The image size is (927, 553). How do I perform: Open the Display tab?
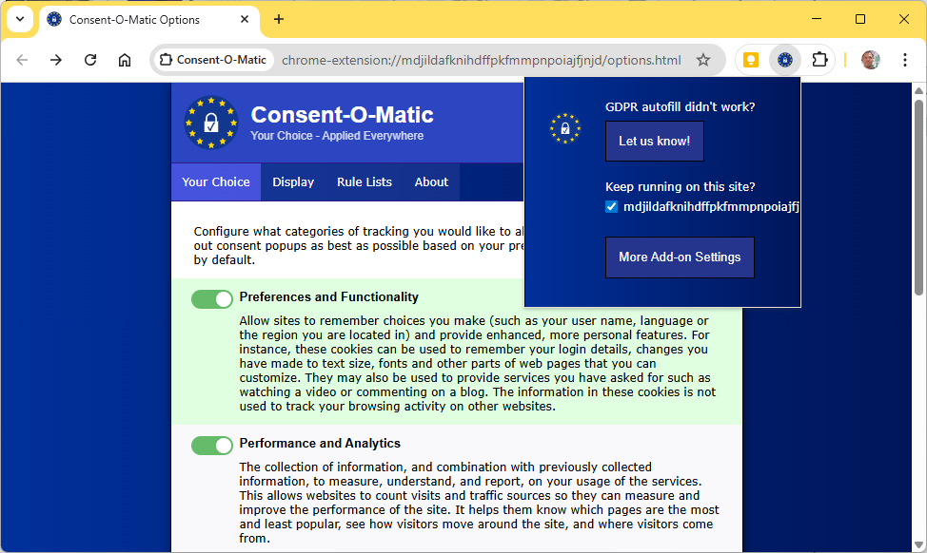293,181
